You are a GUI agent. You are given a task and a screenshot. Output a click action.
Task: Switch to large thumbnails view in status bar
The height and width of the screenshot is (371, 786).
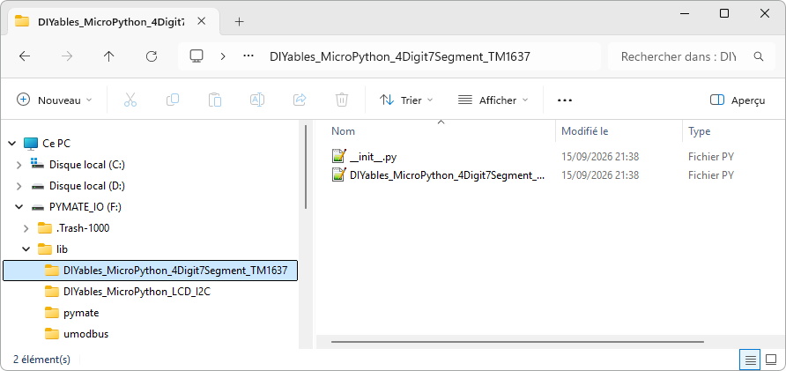click(770, 360)
